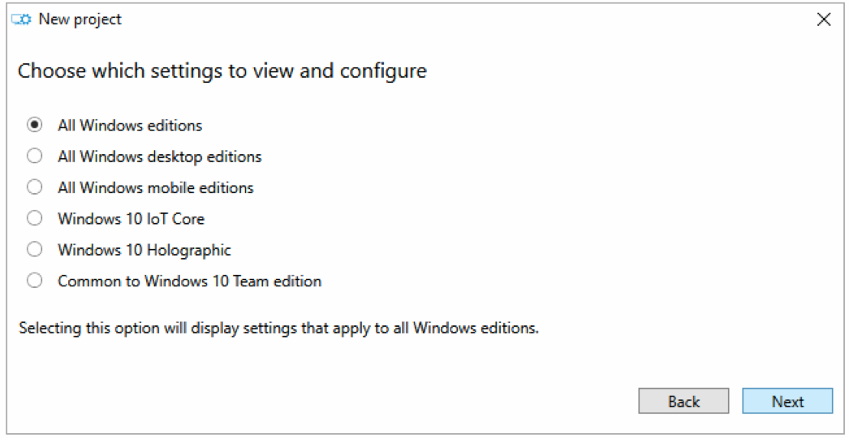Click the "Windows 10 IoT Core" label text
849x438 pixels.
pyautogui.click(x=131, y=219)
